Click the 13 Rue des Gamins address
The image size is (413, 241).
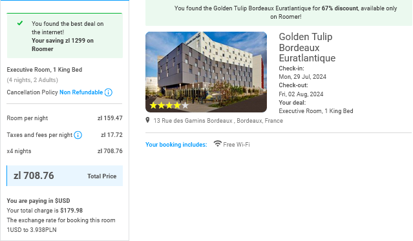point(218,121)
